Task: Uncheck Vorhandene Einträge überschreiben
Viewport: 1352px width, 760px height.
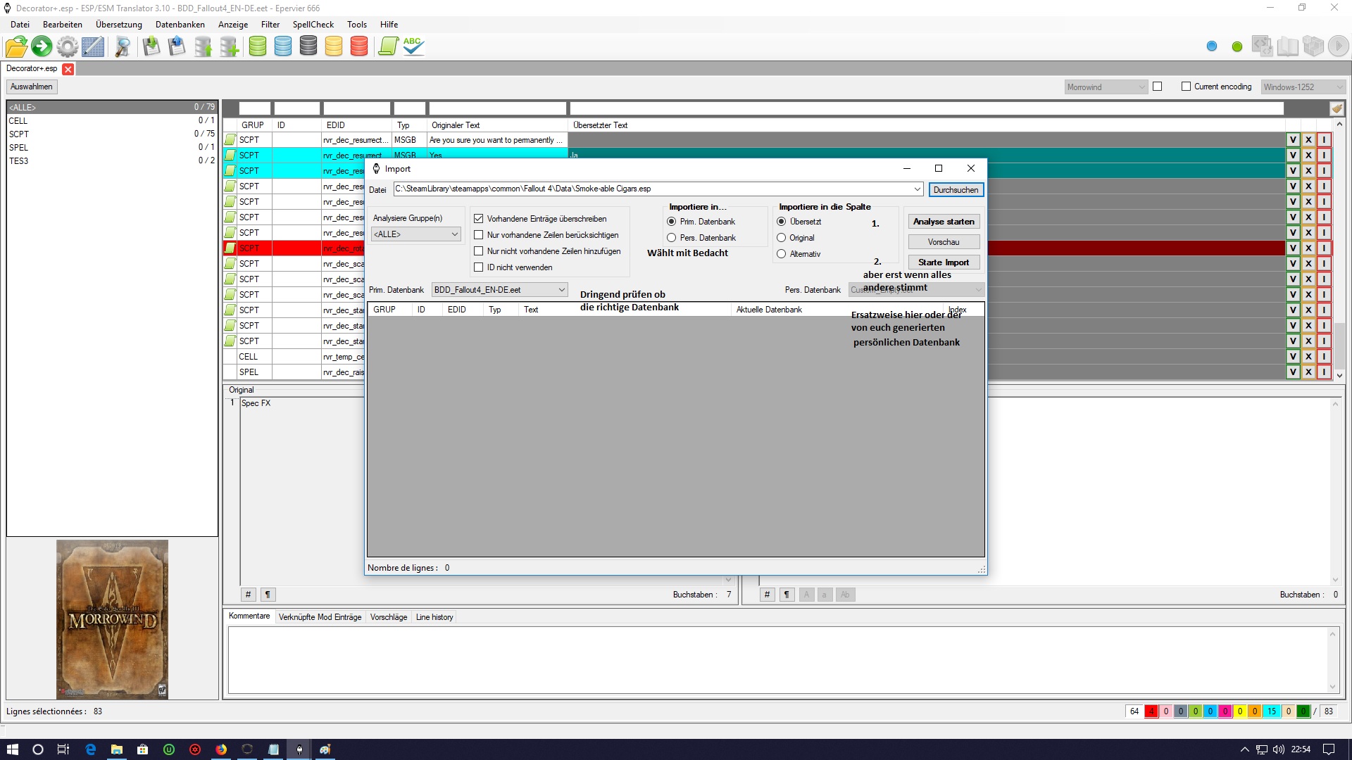Action: (x=479, y=219)
